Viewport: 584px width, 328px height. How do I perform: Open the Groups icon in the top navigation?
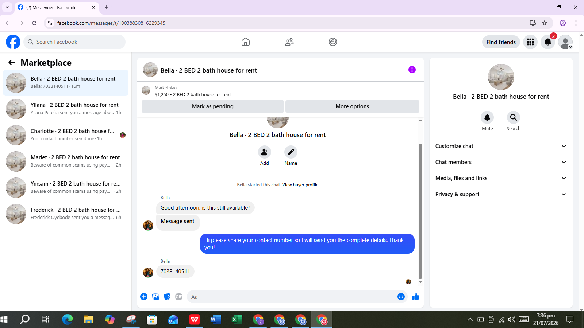point(333,42)
